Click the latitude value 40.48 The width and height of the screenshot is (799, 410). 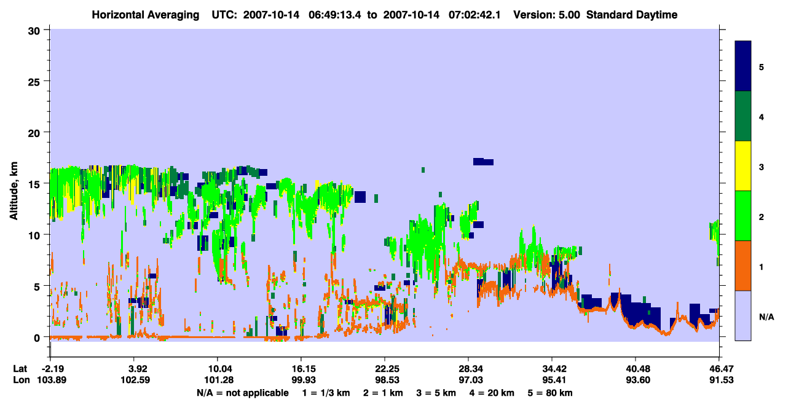(x=636, y=369)
